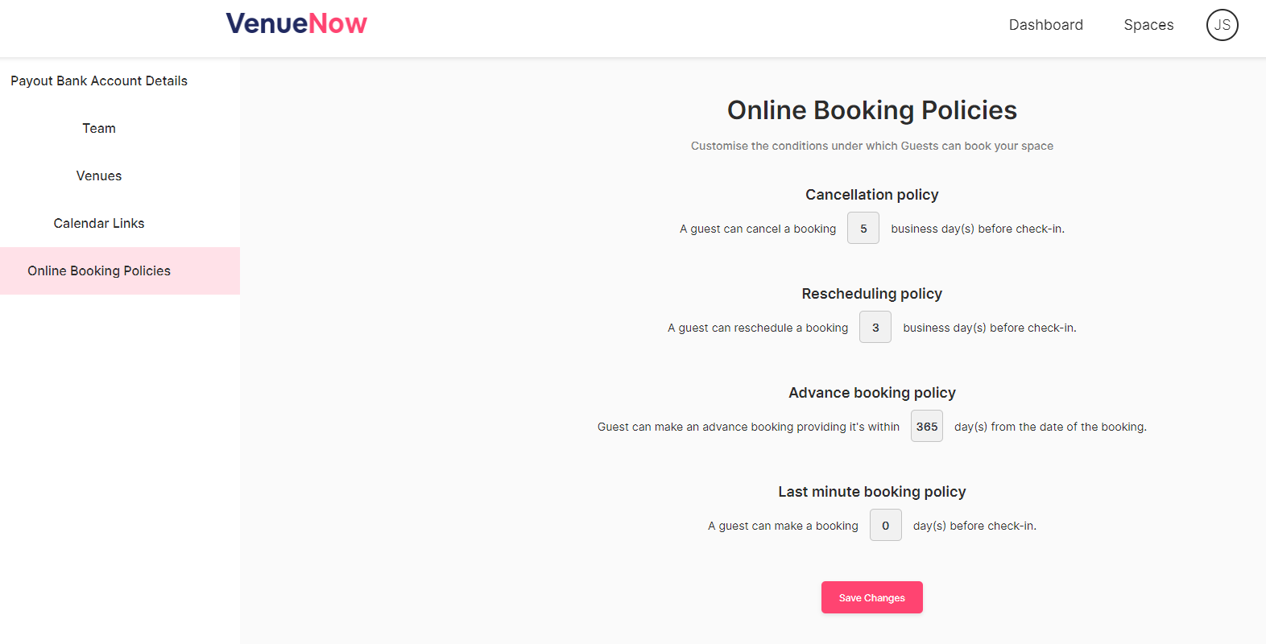Click the VenueNow logo
1266x644 pixels.
(296, 23)
